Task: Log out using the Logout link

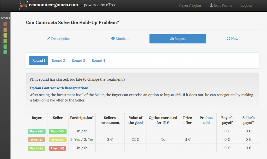Action: point(246,5)
